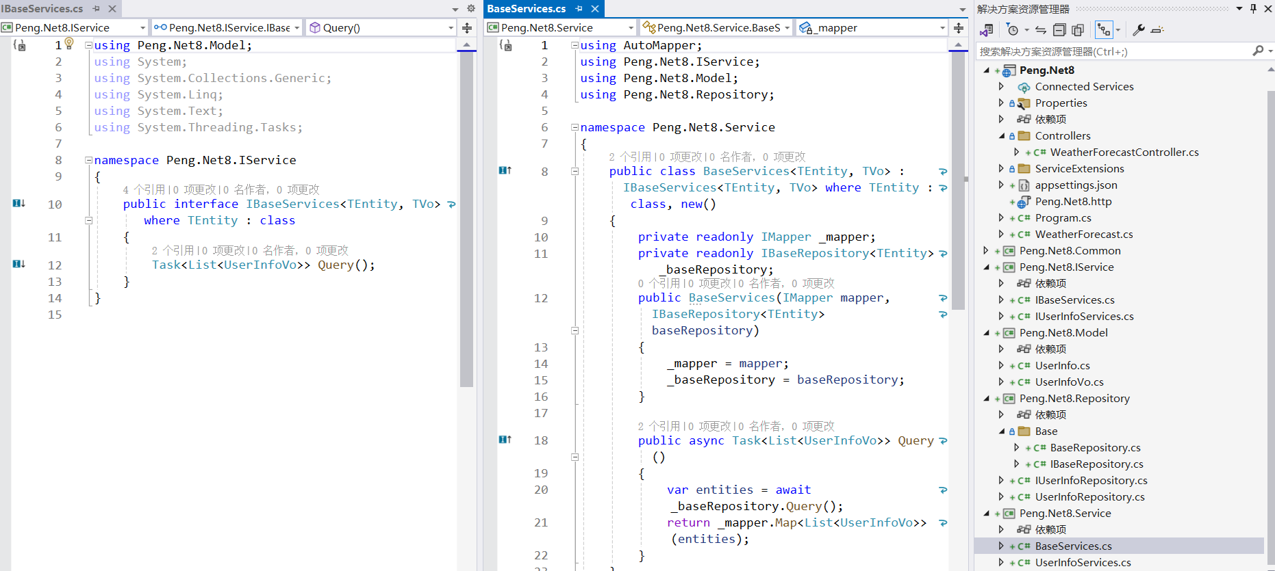Click the lightbulb quick action on line 1
The image size is (1275, 571).
click(x=69, y=43)
